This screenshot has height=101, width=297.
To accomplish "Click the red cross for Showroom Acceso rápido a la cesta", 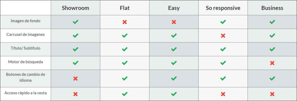I will pyautogui.click(x=75, y=94).
